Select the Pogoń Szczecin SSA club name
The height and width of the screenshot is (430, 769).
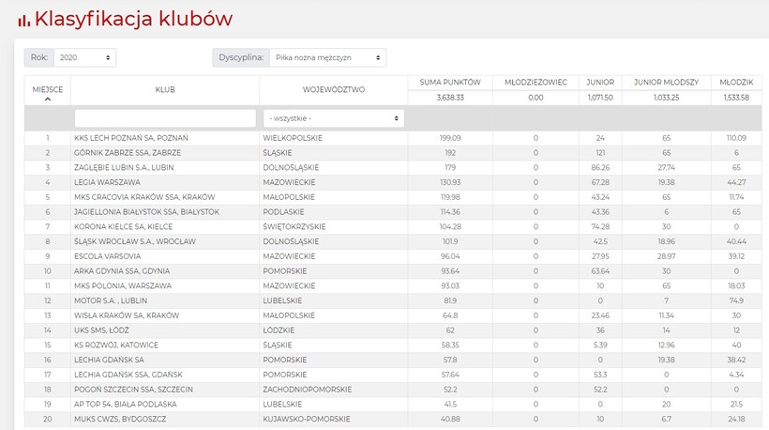coord(133,390)
